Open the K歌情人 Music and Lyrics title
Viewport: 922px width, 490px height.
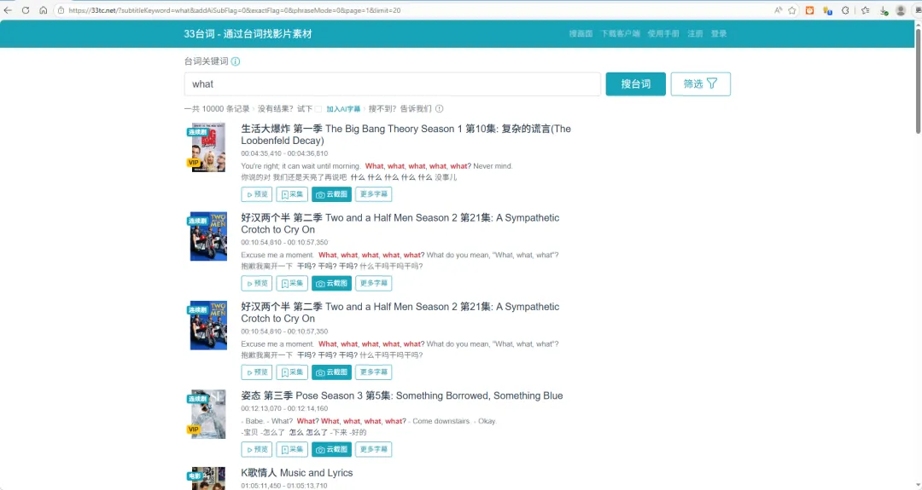coord(297,472)
